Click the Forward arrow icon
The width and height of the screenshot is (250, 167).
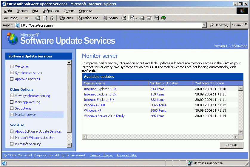(x=27, y=18)
